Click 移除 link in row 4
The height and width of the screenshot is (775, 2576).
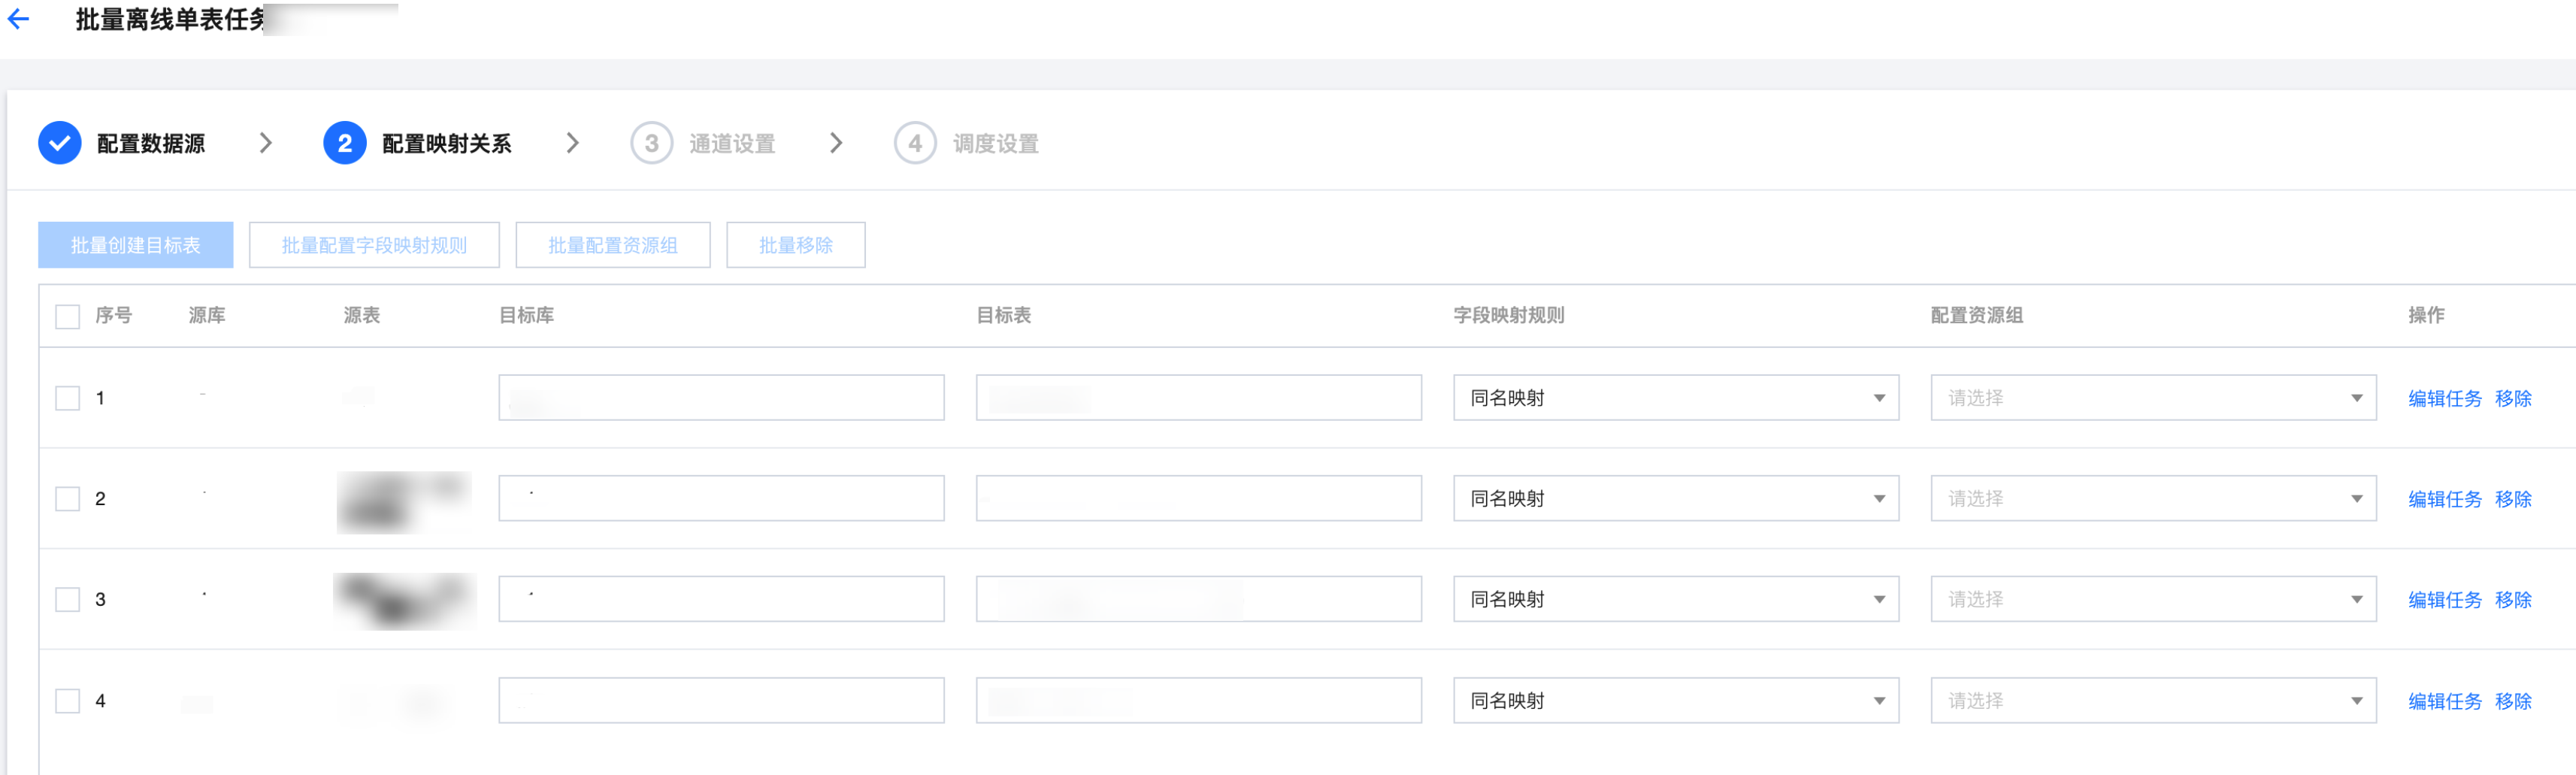point(2512,701)
